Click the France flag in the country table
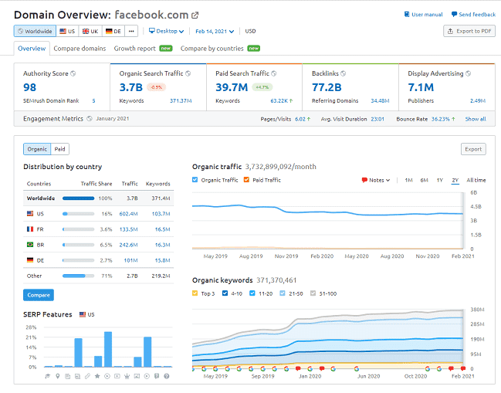Viewport: 501px width, 393px height. click(x=30, y=229)
